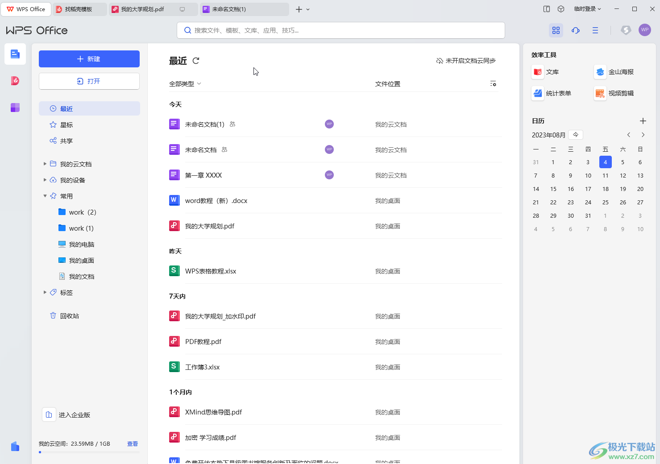Screen dimensions: 660x464
Task: Click the cube icon in title bar
Action: 561,9
